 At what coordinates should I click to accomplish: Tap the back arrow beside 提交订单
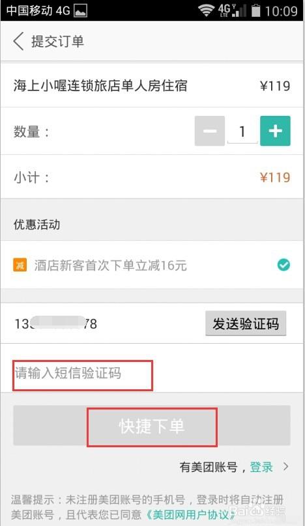(18, 41)
